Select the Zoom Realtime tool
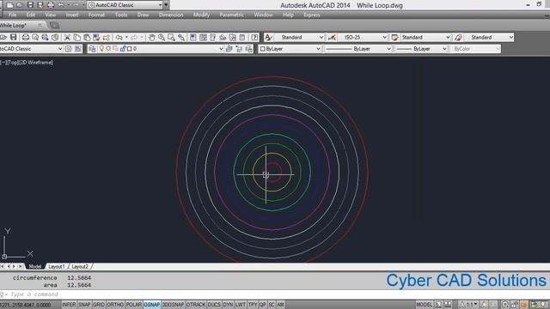This screenshot has width=550, height=309. [x=162, y=37]
